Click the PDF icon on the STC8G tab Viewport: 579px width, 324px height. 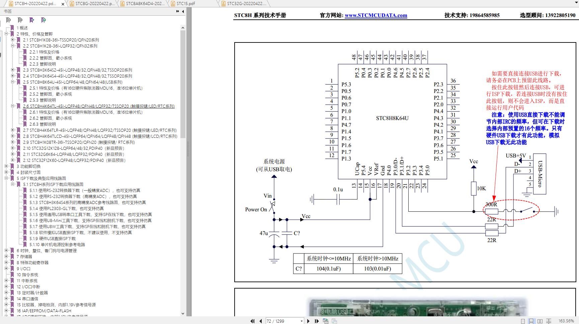click(72, 4)
